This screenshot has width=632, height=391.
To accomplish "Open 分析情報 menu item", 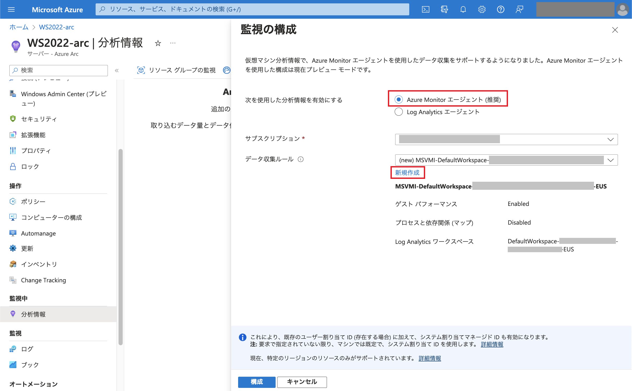I will click(58, 314).
